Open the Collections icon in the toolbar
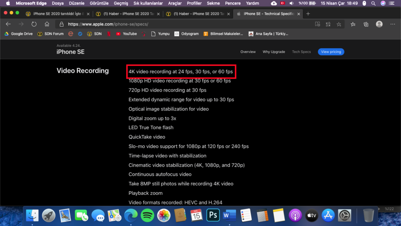 point(366,25)
